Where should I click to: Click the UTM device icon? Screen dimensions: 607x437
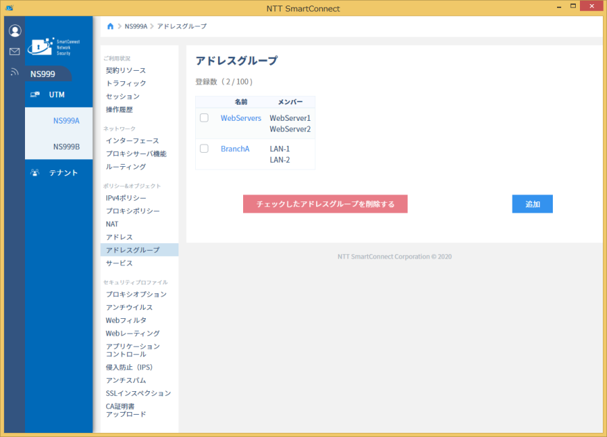click(x=35, y=94)
